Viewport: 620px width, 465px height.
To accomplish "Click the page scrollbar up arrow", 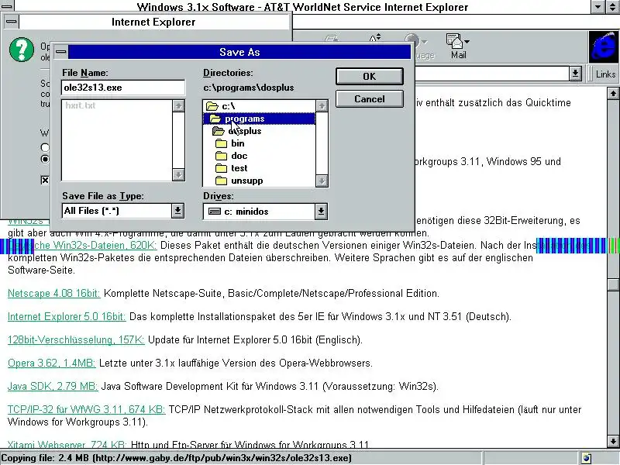I will 613,93.
